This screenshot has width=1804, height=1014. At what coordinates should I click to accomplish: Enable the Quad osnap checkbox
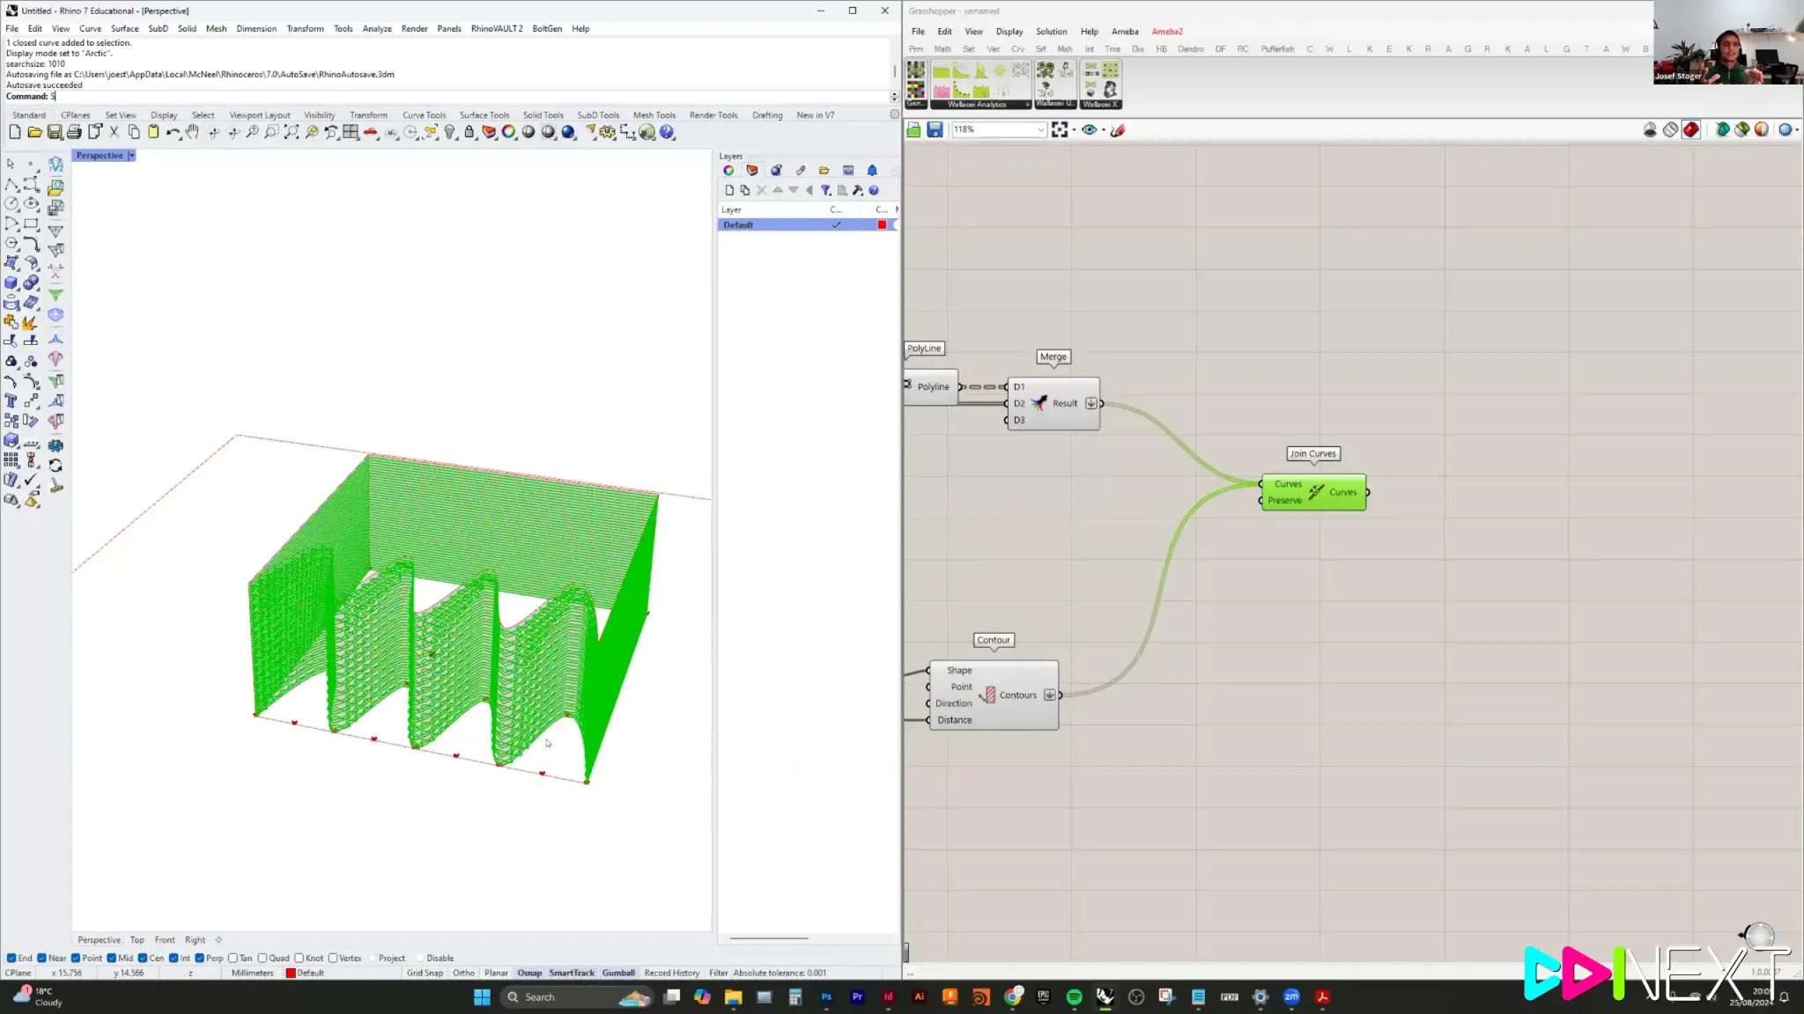[x=262, y=958]
